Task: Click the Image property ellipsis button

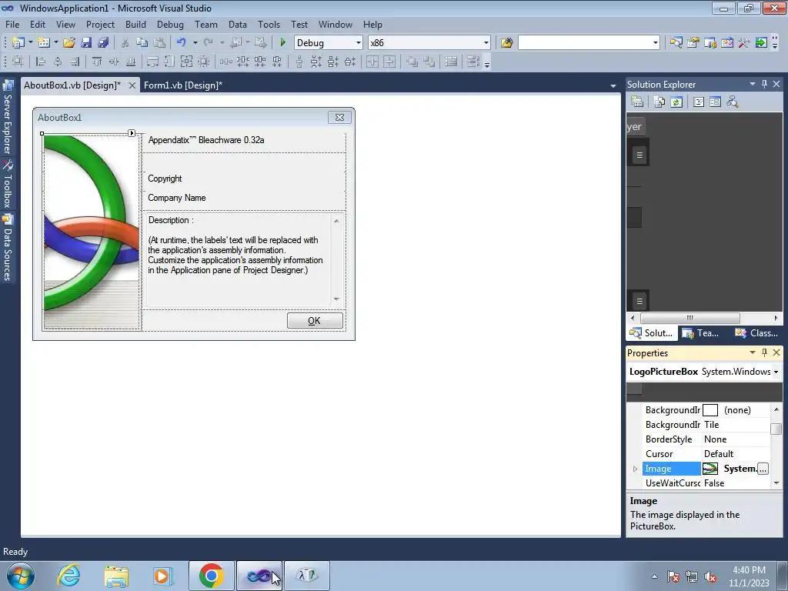Action: point(763,469)
